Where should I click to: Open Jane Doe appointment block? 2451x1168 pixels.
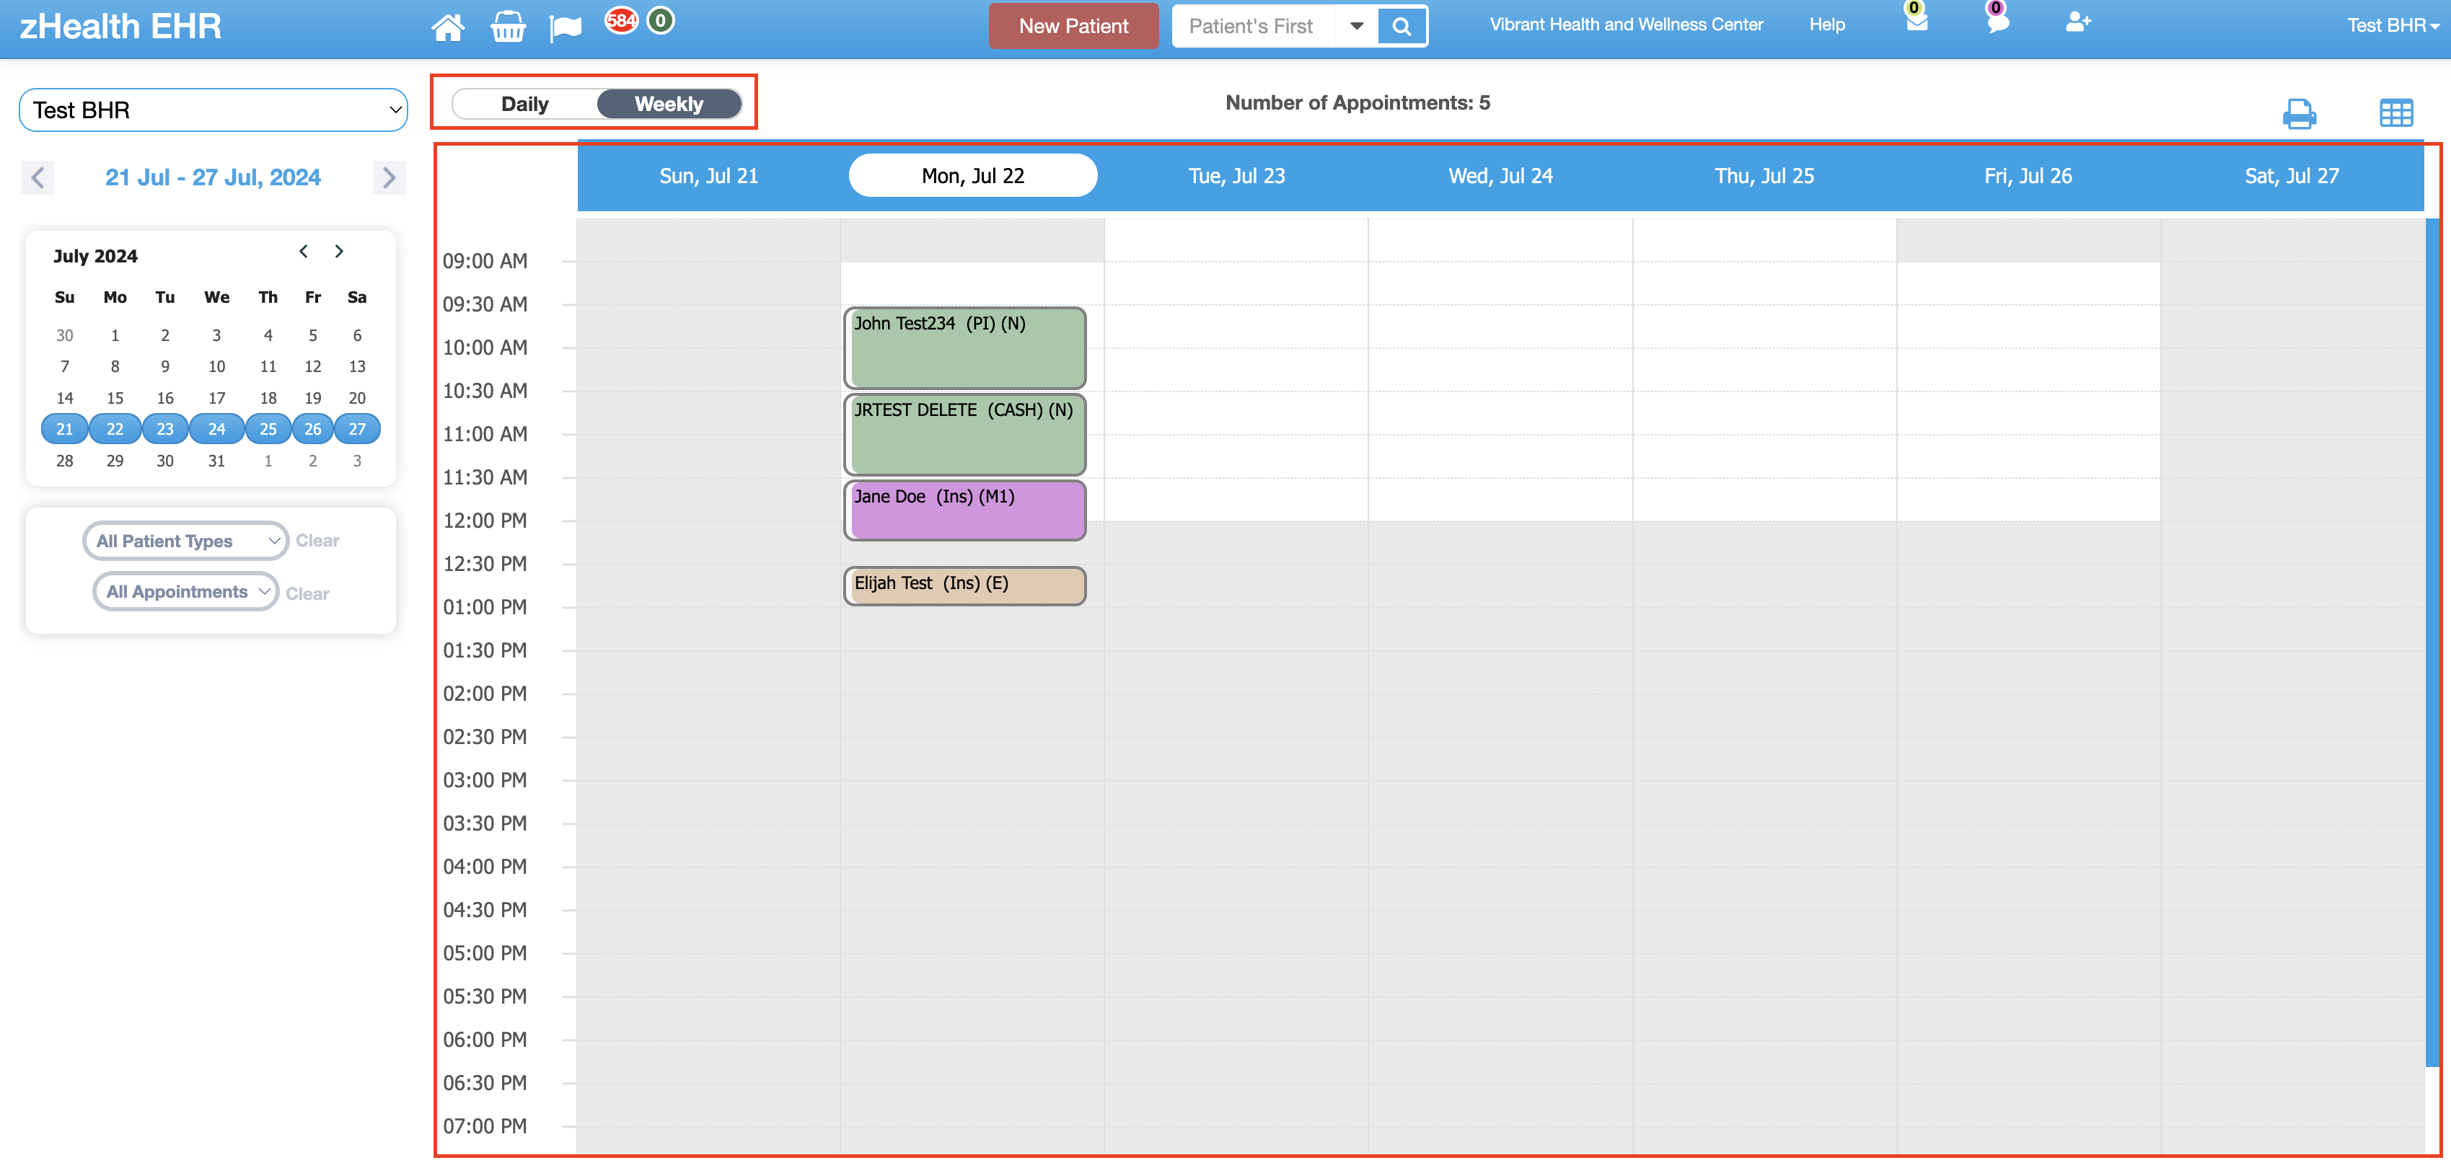coord(965,510)
